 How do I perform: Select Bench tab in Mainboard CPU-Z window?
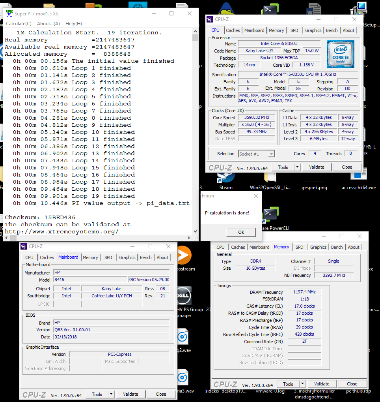(145, 257)
